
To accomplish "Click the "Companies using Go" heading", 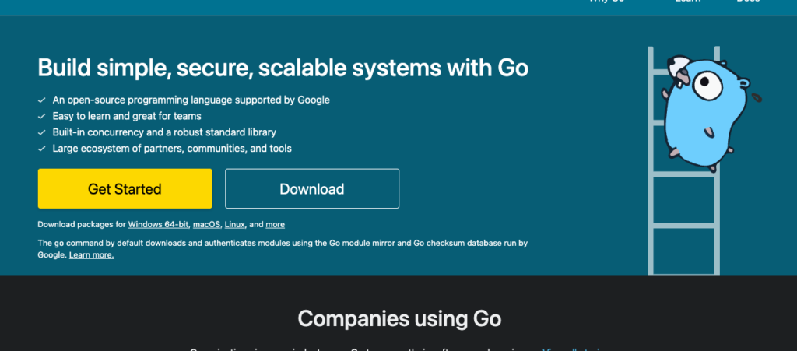I will 399,318.
